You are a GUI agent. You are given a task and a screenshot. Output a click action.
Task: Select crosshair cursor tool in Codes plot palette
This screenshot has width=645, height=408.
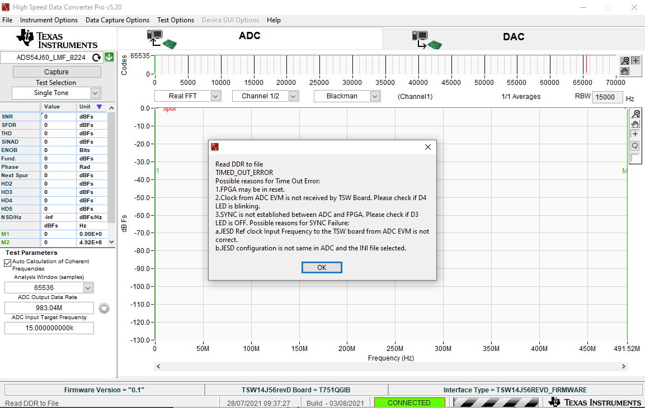click(x=636, y=61)
